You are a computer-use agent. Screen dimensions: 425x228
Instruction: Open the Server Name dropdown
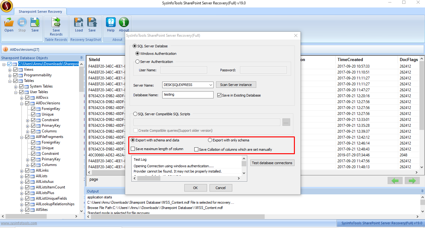[x=210, y=85]
